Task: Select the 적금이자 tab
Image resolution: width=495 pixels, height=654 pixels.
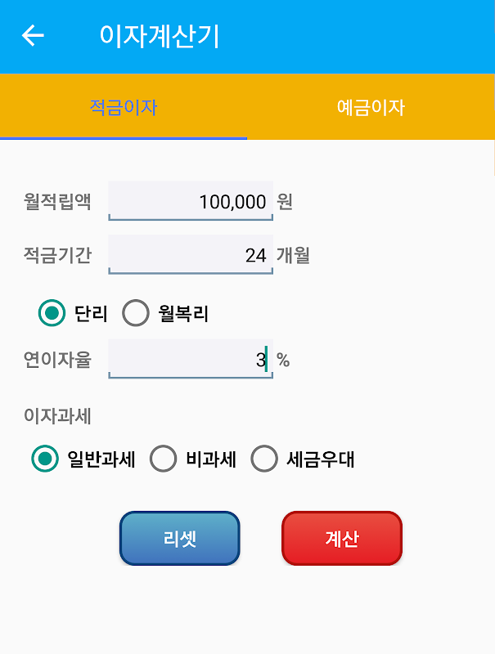Action: pos(124,107)
